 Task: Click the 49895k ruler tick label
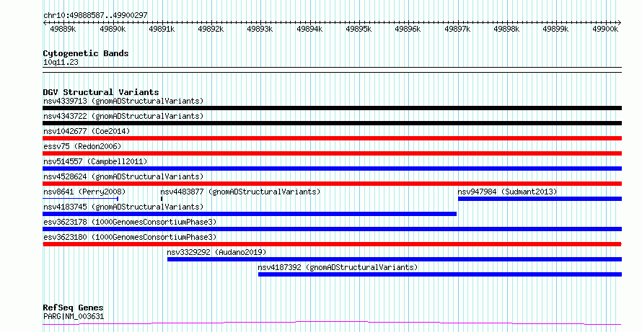(x=359, y=29)
